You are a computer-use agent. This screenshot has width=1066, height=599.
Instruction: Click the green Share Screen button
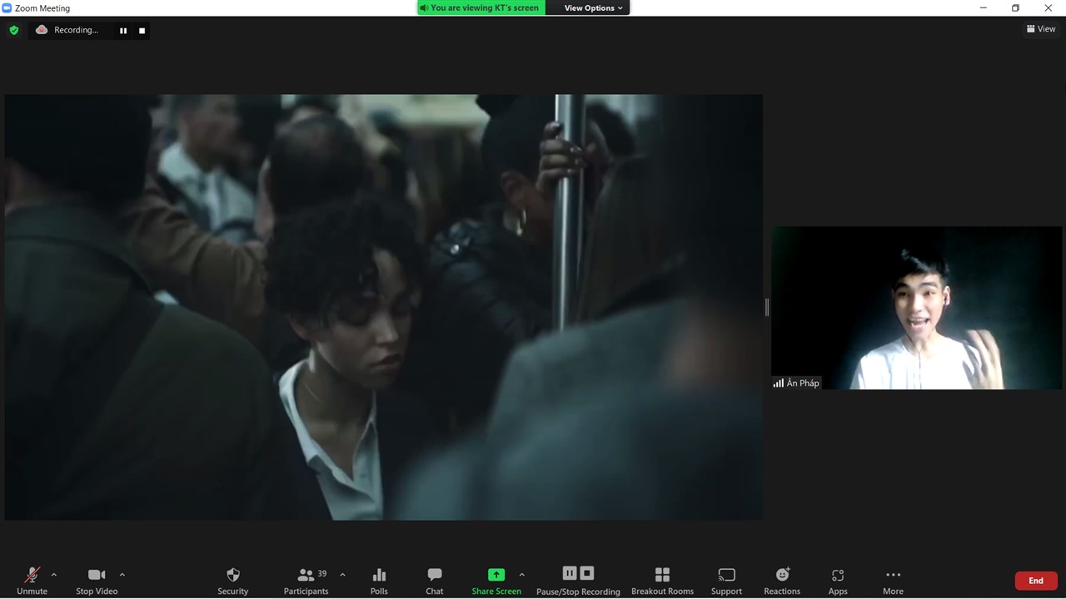(496, 580)
